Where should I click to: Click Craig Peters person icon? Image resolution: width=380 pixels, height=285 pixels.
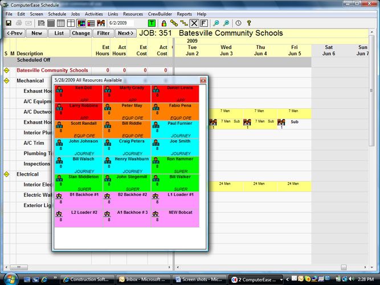coord(108,143)
